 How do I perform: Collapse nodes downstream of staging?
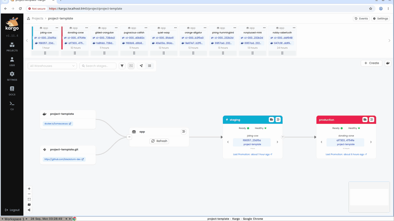(x=283, y=137)
